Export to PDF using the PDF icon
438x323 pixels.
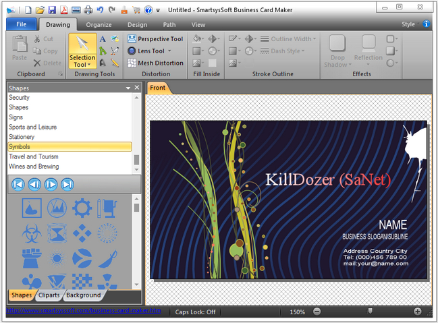64,10
